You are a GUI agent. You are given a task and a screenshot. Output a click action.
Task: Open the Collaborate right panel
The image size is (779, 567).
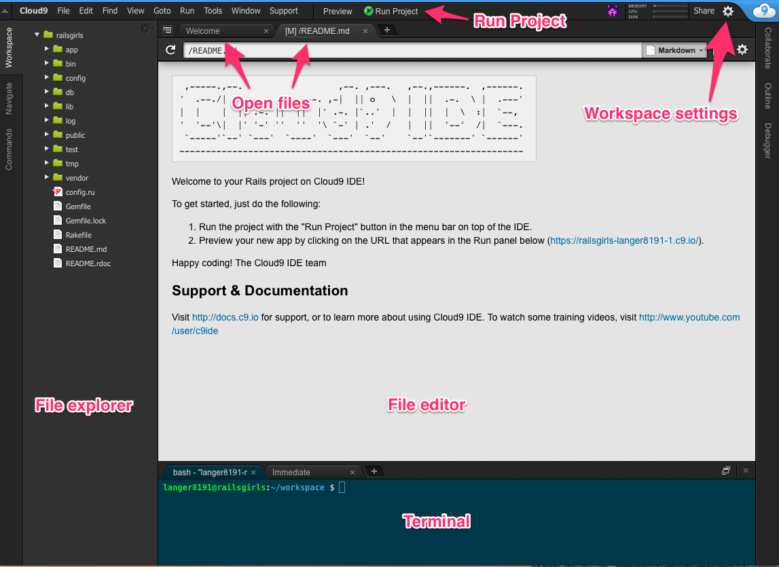[x=767, y=48]
